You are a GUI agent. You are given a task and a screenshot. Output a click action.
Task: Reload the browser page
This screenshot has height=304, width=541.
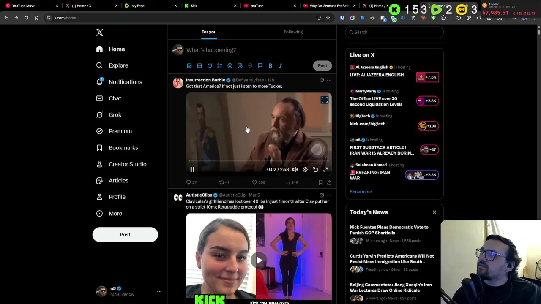[26, 18]
